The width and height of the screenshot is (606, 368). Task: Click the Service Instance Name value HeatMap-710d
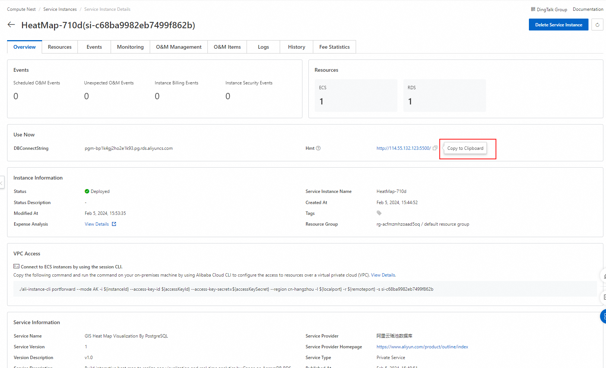tap(391, 191)
